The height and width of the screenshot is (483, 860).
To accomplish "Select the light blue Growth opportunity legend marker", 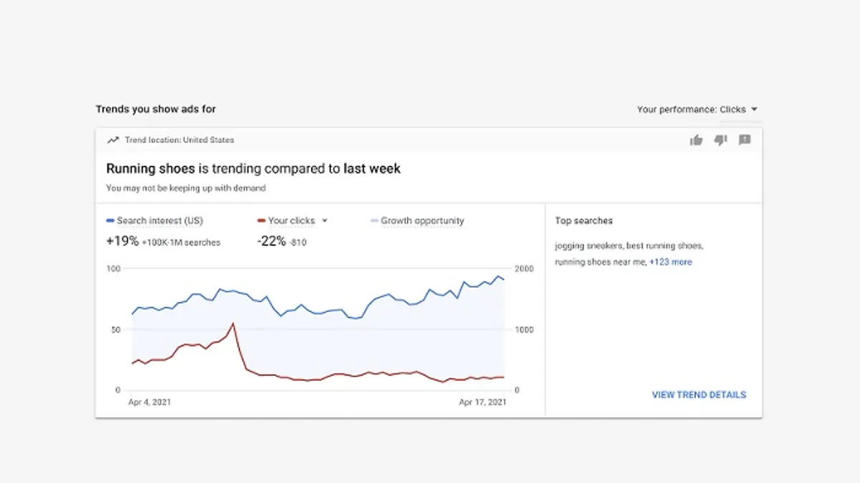I will (374, 221).
